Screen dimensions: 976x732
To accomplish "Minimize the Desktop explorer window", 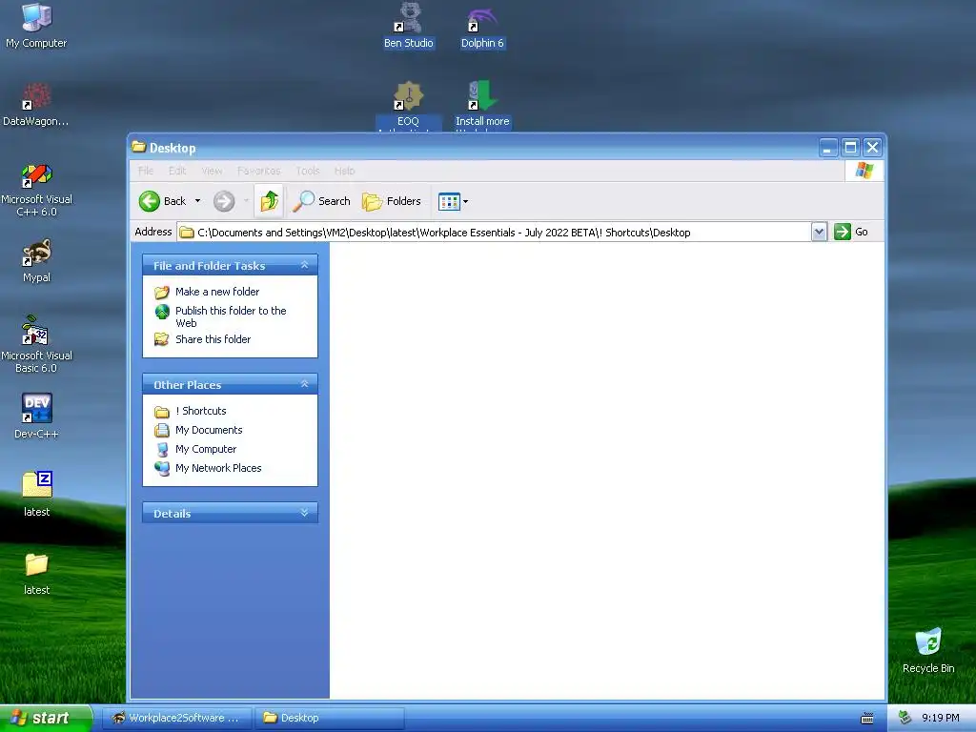I will pos(828,148).
